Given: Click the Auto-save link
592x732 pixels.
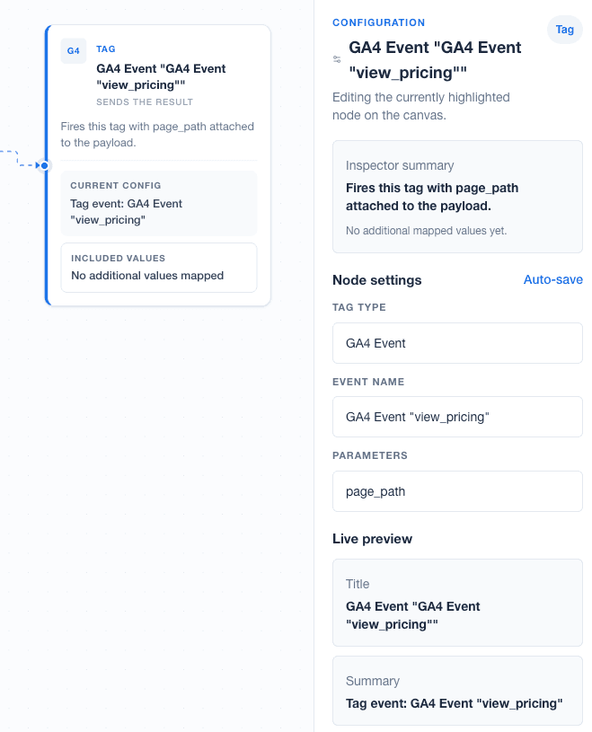Looking at the screenshot, I should click(x=552, y=279).
